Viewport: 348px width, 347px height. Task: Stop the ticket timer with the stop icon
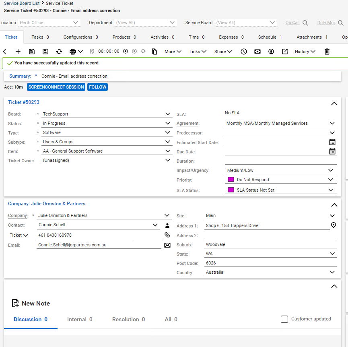click(x=134, y=51)
